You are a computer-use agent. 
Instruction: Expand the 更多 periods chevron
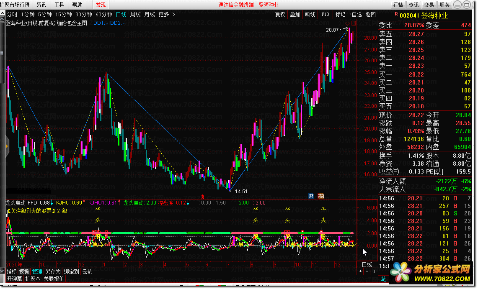tap(173, 14)
